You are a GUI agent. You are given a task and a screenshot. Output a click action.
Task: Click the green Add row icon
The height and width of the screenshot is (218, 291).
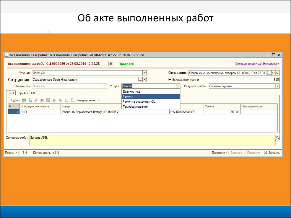pos(24,100)
